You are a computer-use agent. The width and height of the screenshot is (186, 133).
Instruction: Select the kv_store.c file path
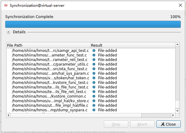[x=50, y=101]
